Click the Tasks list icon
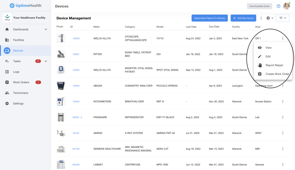The width and height of the screenshot is (295, 170). 7,61
